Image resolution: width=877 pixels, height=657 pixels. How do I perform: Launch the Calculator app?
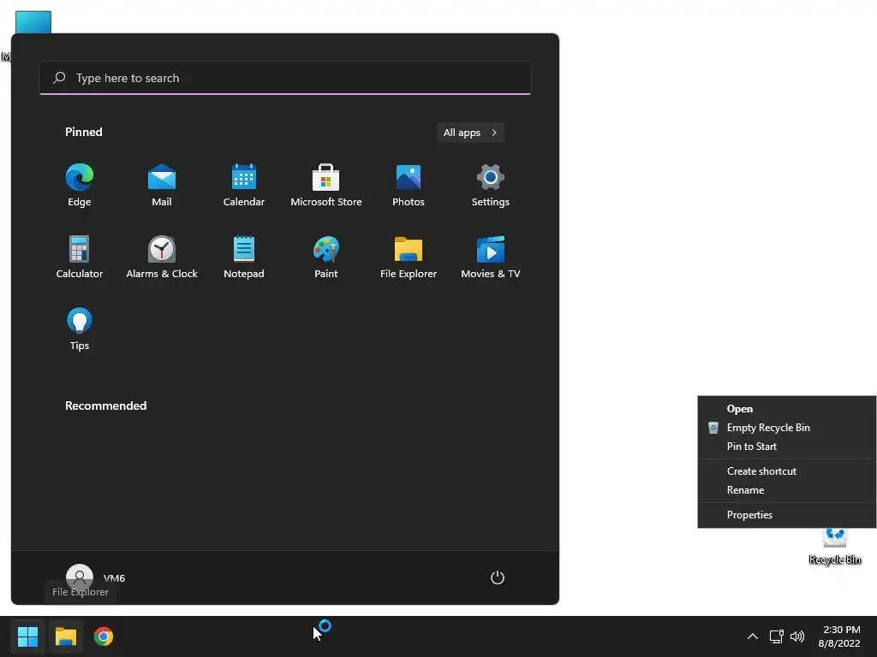(80, 257)
